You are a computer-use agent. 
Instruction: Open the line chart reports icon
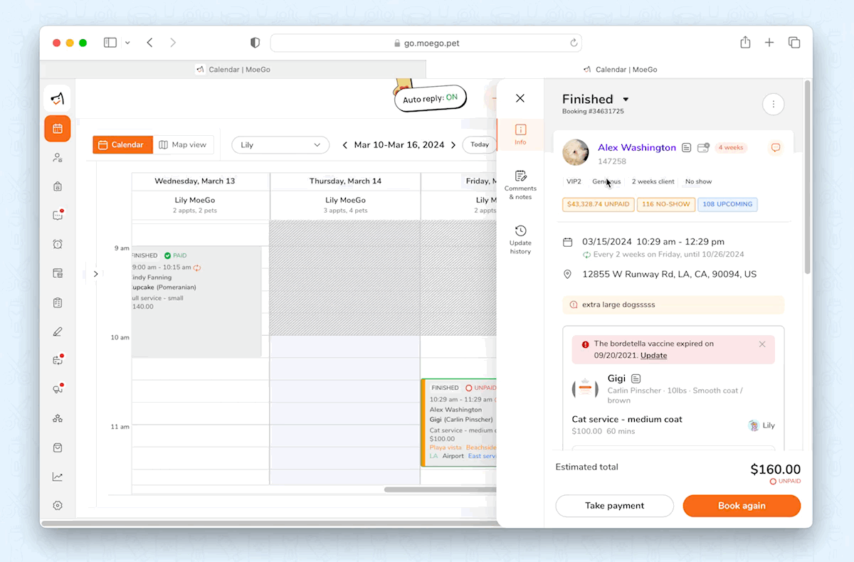58,477
